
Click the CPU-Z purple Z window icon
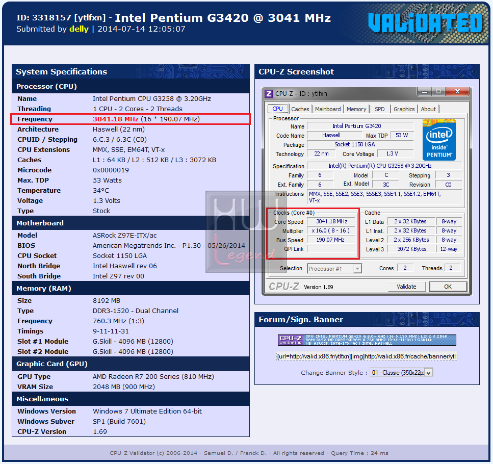click(x=268, y=94)
